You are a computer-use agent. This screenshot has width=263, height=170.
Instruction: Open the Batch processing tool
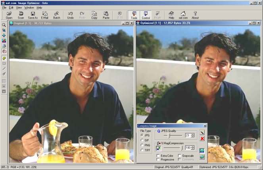(x=56, y=15)
